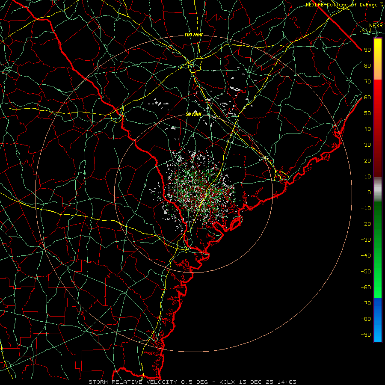This screenshot has height=385, width=385.
Task: Select the -80 knots scale value
Action: point(366,319)
